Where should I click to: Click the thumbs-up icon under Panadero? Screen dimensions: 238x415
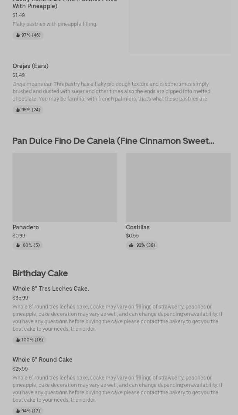pos(18,246)
